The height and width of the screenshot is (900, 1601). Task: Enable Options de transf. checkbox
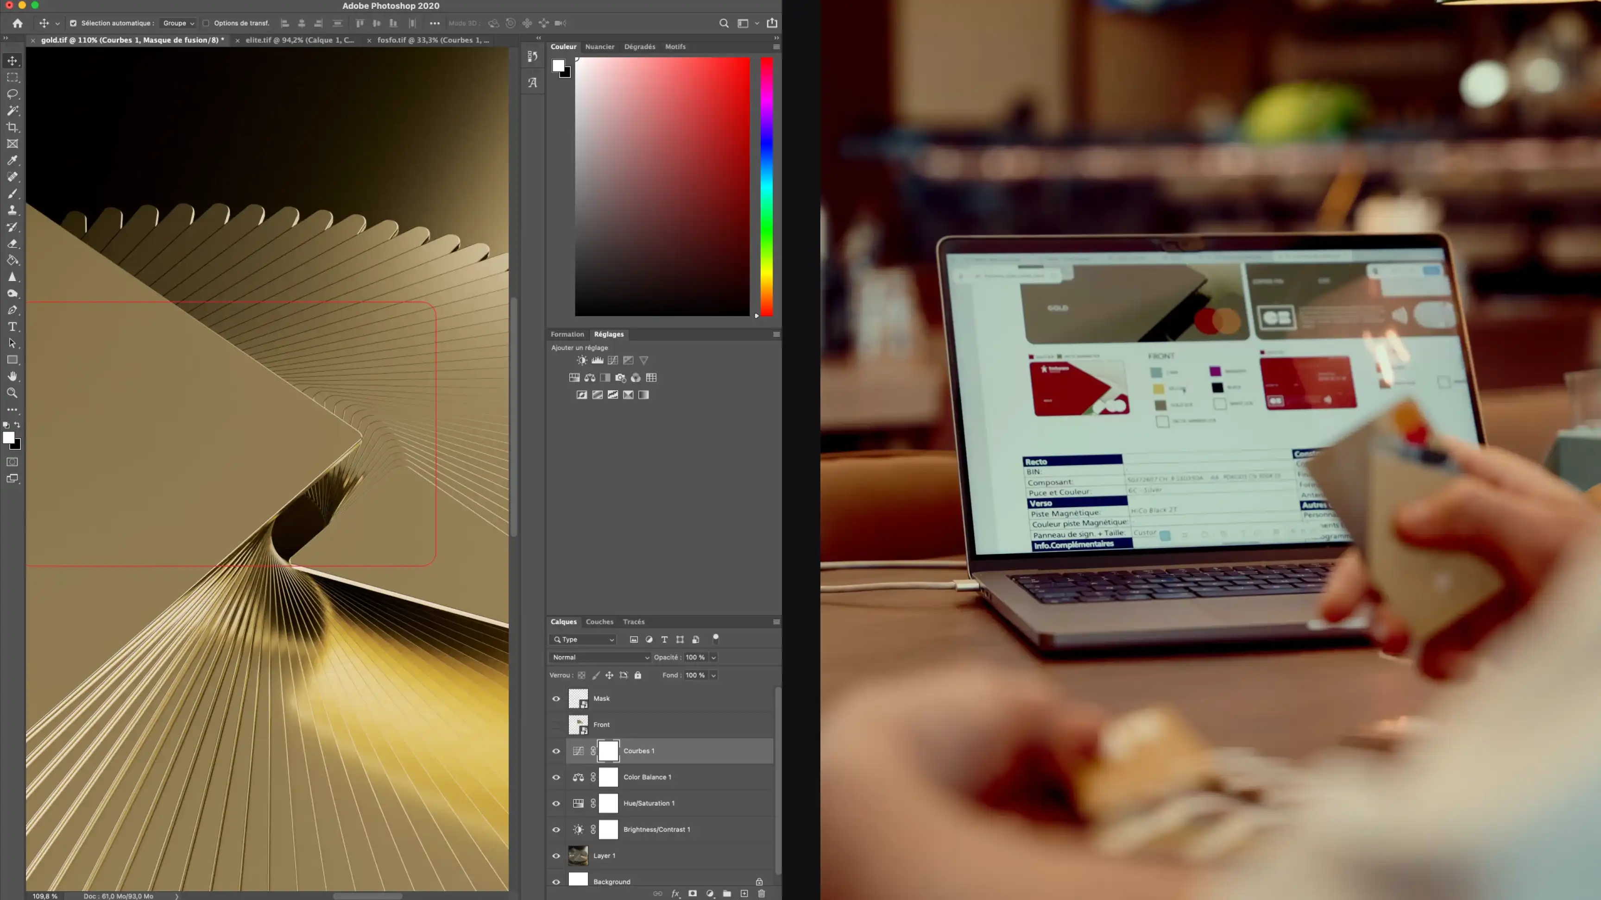206,23
